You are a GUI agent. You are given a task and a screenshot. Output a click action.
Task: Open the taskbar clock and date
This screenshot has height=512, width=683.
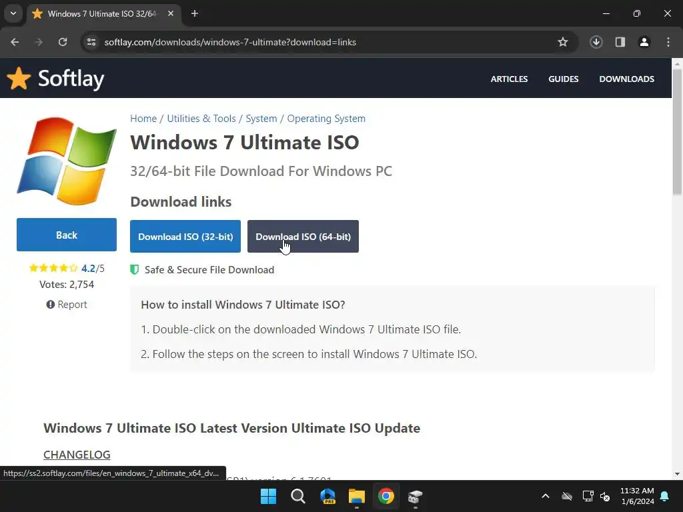pos(637,496)
